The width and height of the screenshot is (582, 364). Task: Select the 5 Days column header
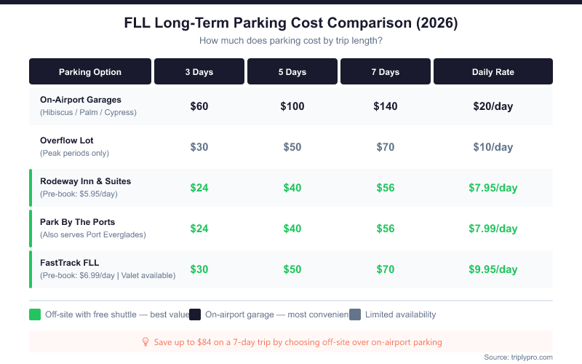tap(292, 72)
